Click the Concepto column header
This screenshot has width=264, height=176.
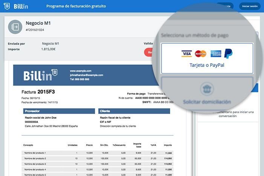point(28,145)
